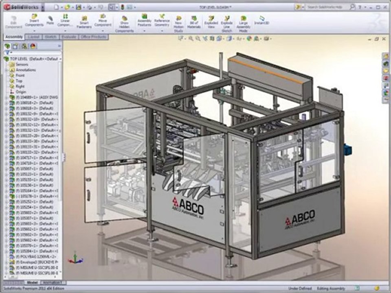Click the Print icon in the title bar
The image size is (391, 293).
(x=89, y=7)
